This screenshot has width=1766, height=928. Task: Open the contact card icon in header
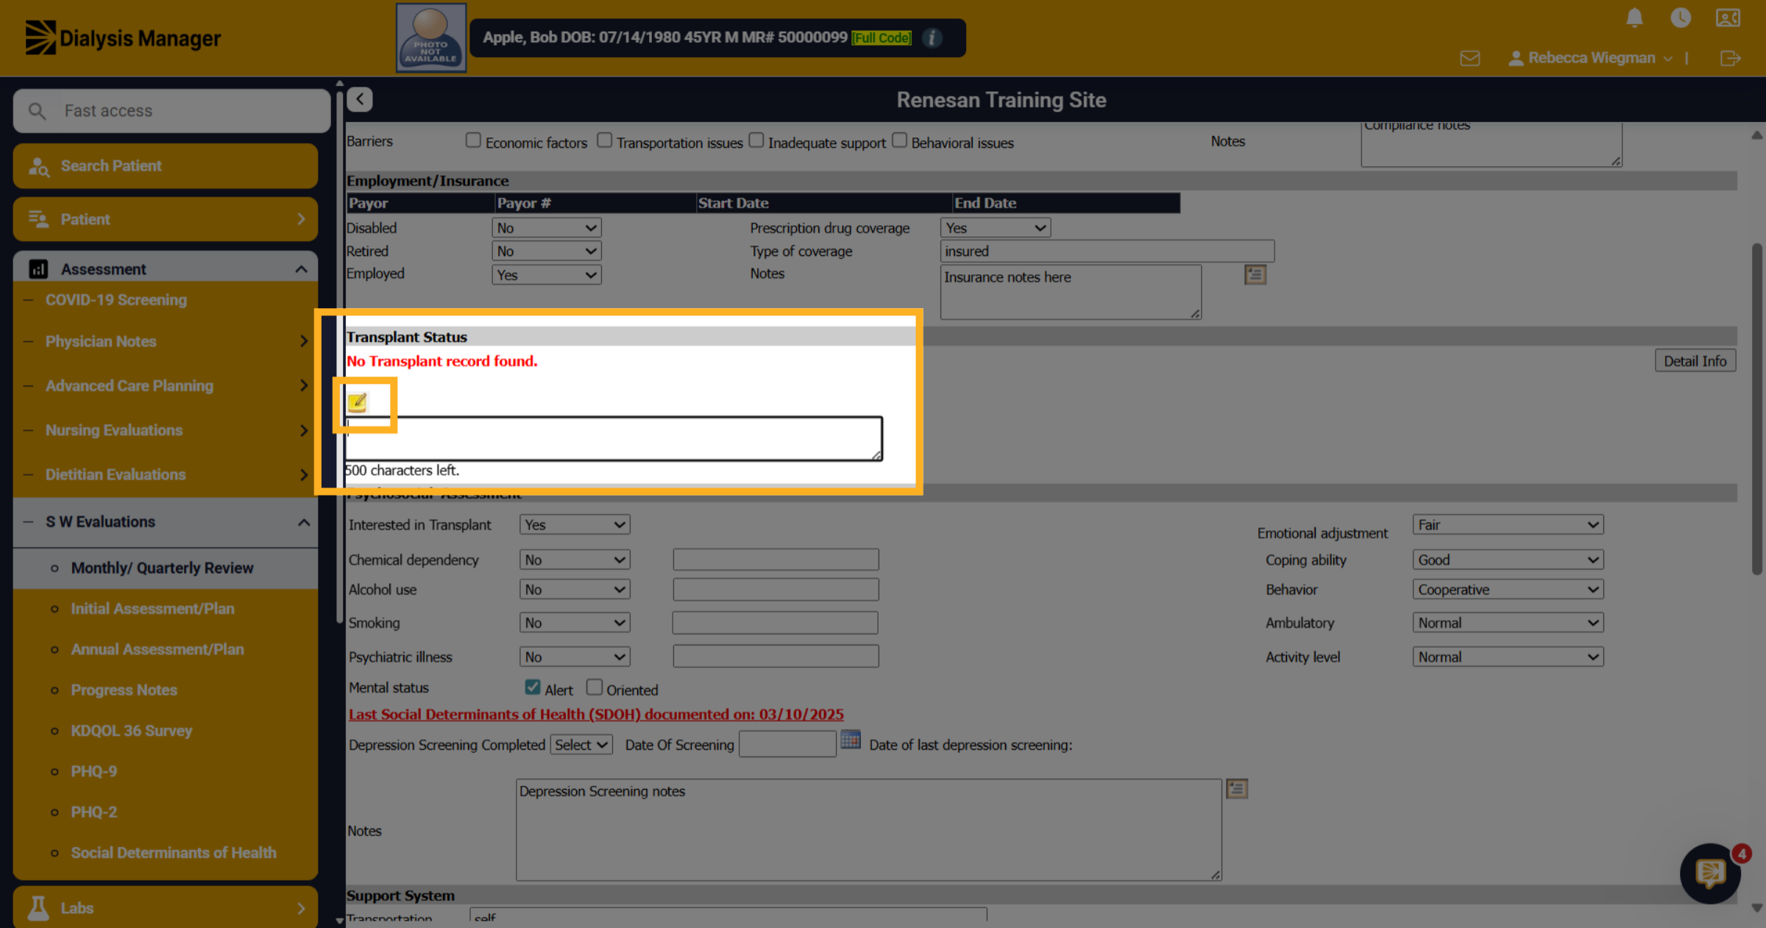tap(1728, 18)
